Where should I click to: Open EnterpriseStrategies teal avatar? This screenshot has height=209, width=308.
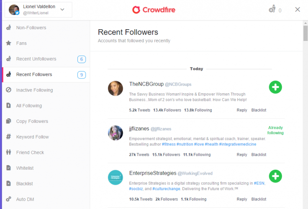click(116, 177)
